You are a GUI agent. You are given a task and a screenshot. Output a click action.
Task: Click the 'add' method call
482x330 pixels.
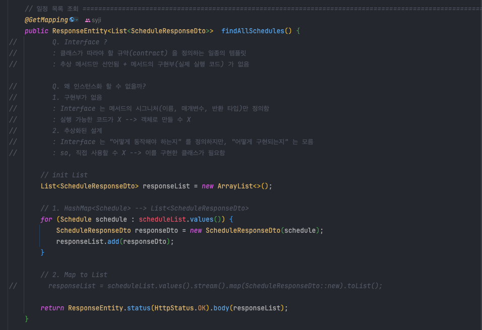click(113, 241)
